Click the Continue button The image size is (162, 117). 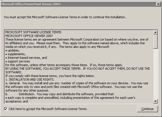pyautogui.click(x=147, y=109)
